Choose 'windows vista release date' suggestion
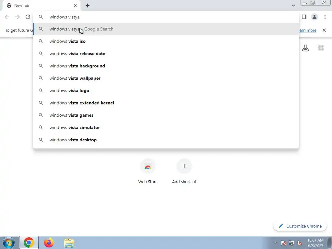332x249 pixels. [x=166, y=53]
